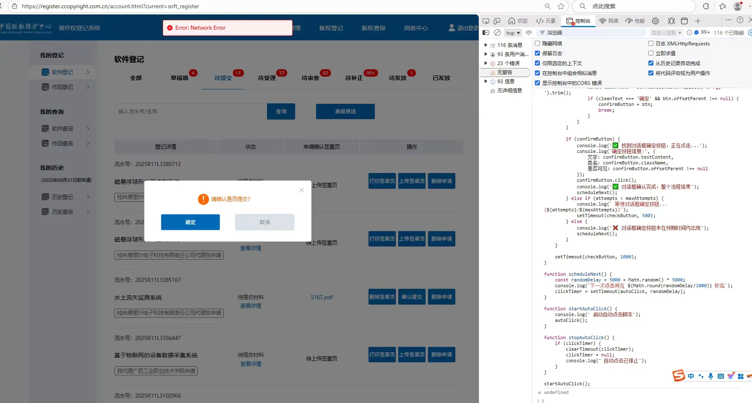Expand the 23 个错误 group

pos(486,63)
